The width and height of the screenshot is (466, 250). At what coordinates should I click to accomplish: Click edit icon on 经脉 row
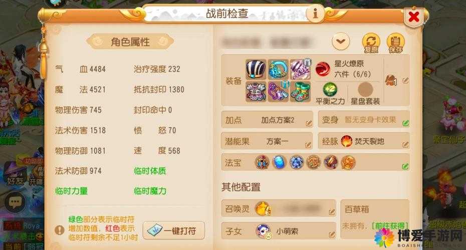click(405, 144)
